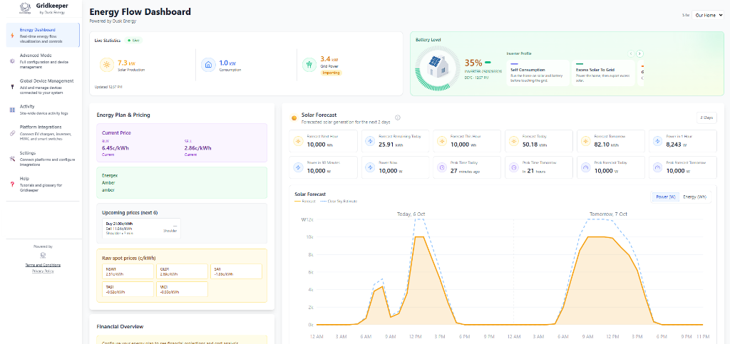
Task: Click the Importing status badge
Action: pos(331,73)
